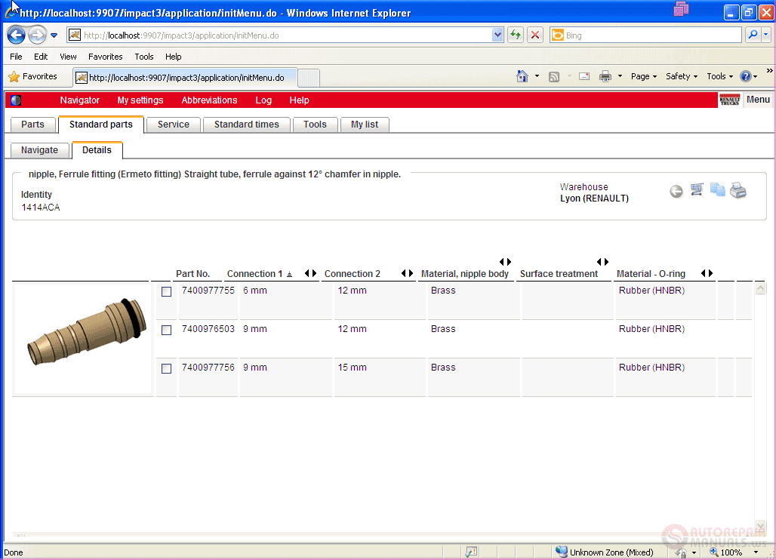The height and width of the screenshot is (560, 776).
Task: Tick checkbox for part 7400977755
Action: [166, 292]
